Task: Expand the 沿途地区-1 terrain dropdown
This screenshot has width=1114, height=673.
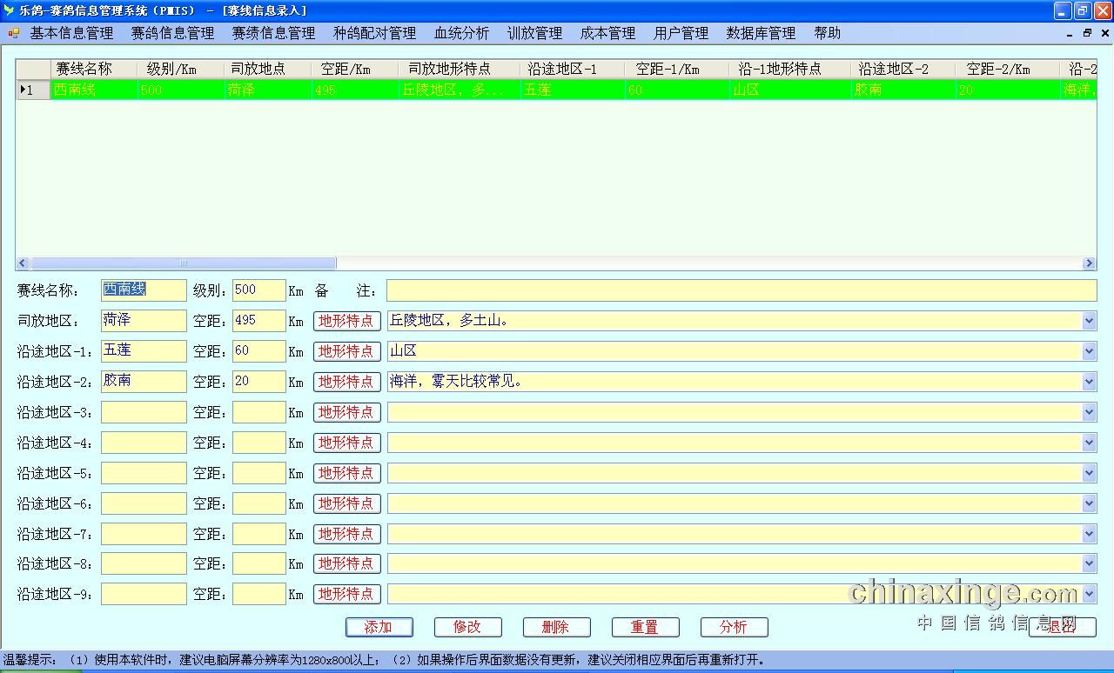Action: 1089,351
